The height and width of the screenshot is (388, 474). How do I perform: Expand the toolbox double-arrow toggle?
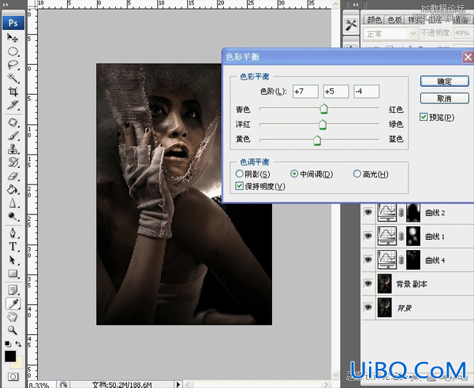click(5, 4)
